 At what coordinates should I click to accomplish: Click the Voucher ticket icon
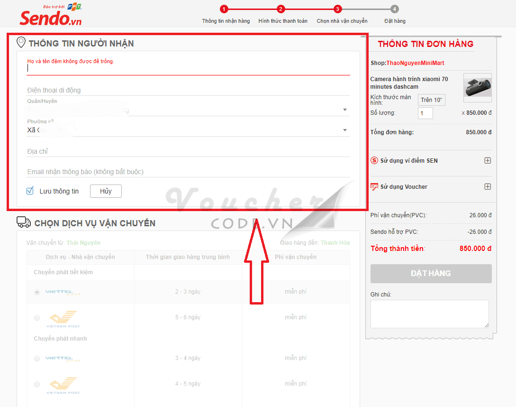[374, 187]
